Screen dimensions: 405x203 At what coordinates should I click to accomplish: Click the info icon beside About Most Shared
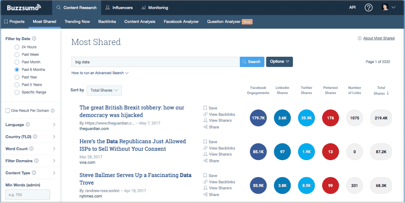[x=359, y=38]
